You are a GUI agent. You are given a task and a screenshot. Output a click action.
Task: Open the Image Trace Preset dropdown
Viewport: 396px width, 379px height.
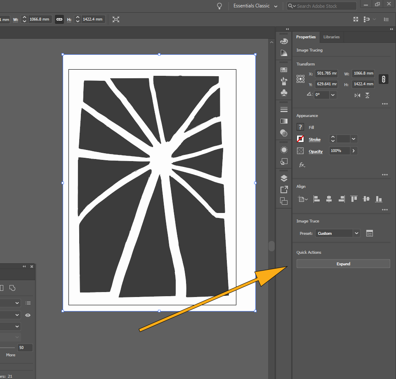pyautogui.click(x=337, y=233)
